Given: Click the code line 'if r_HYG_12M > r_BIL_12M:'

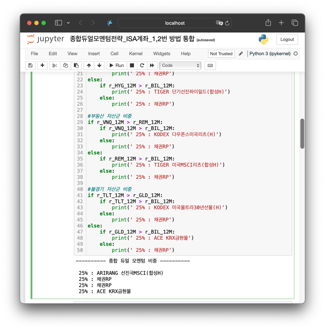Looking at the screenshot, I should [x=137, y=85].
